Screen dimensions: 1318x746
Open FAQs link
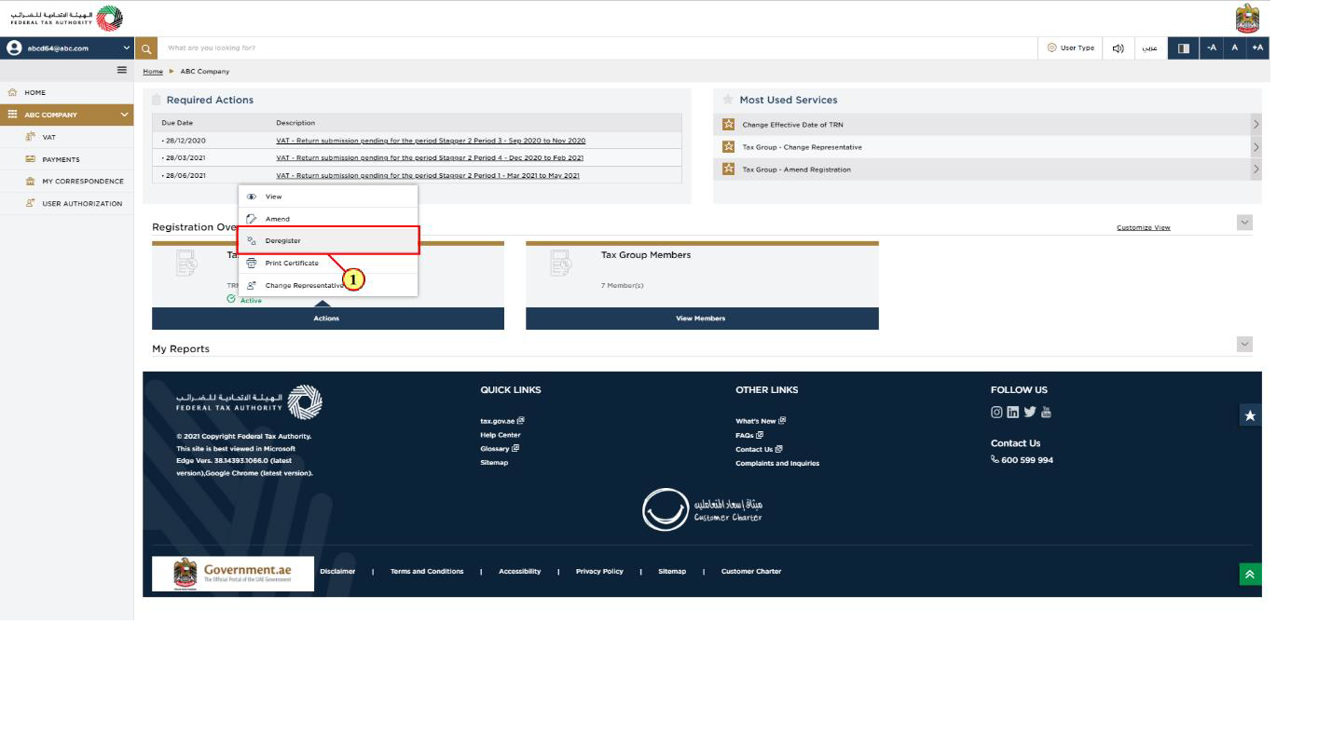point(749,435)
